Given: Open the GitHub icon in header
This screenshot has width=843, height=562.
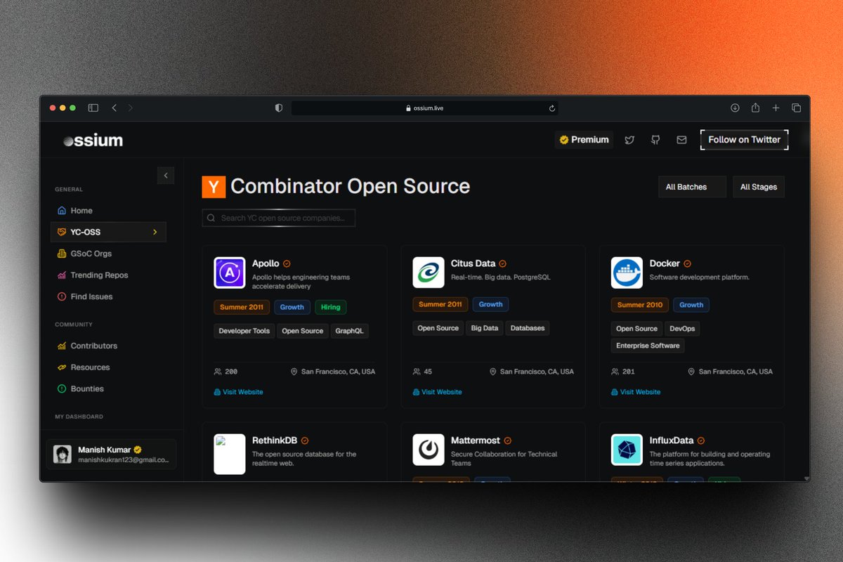Looking at the screenshot, I should pyautogui.click(x=655, y=140).
